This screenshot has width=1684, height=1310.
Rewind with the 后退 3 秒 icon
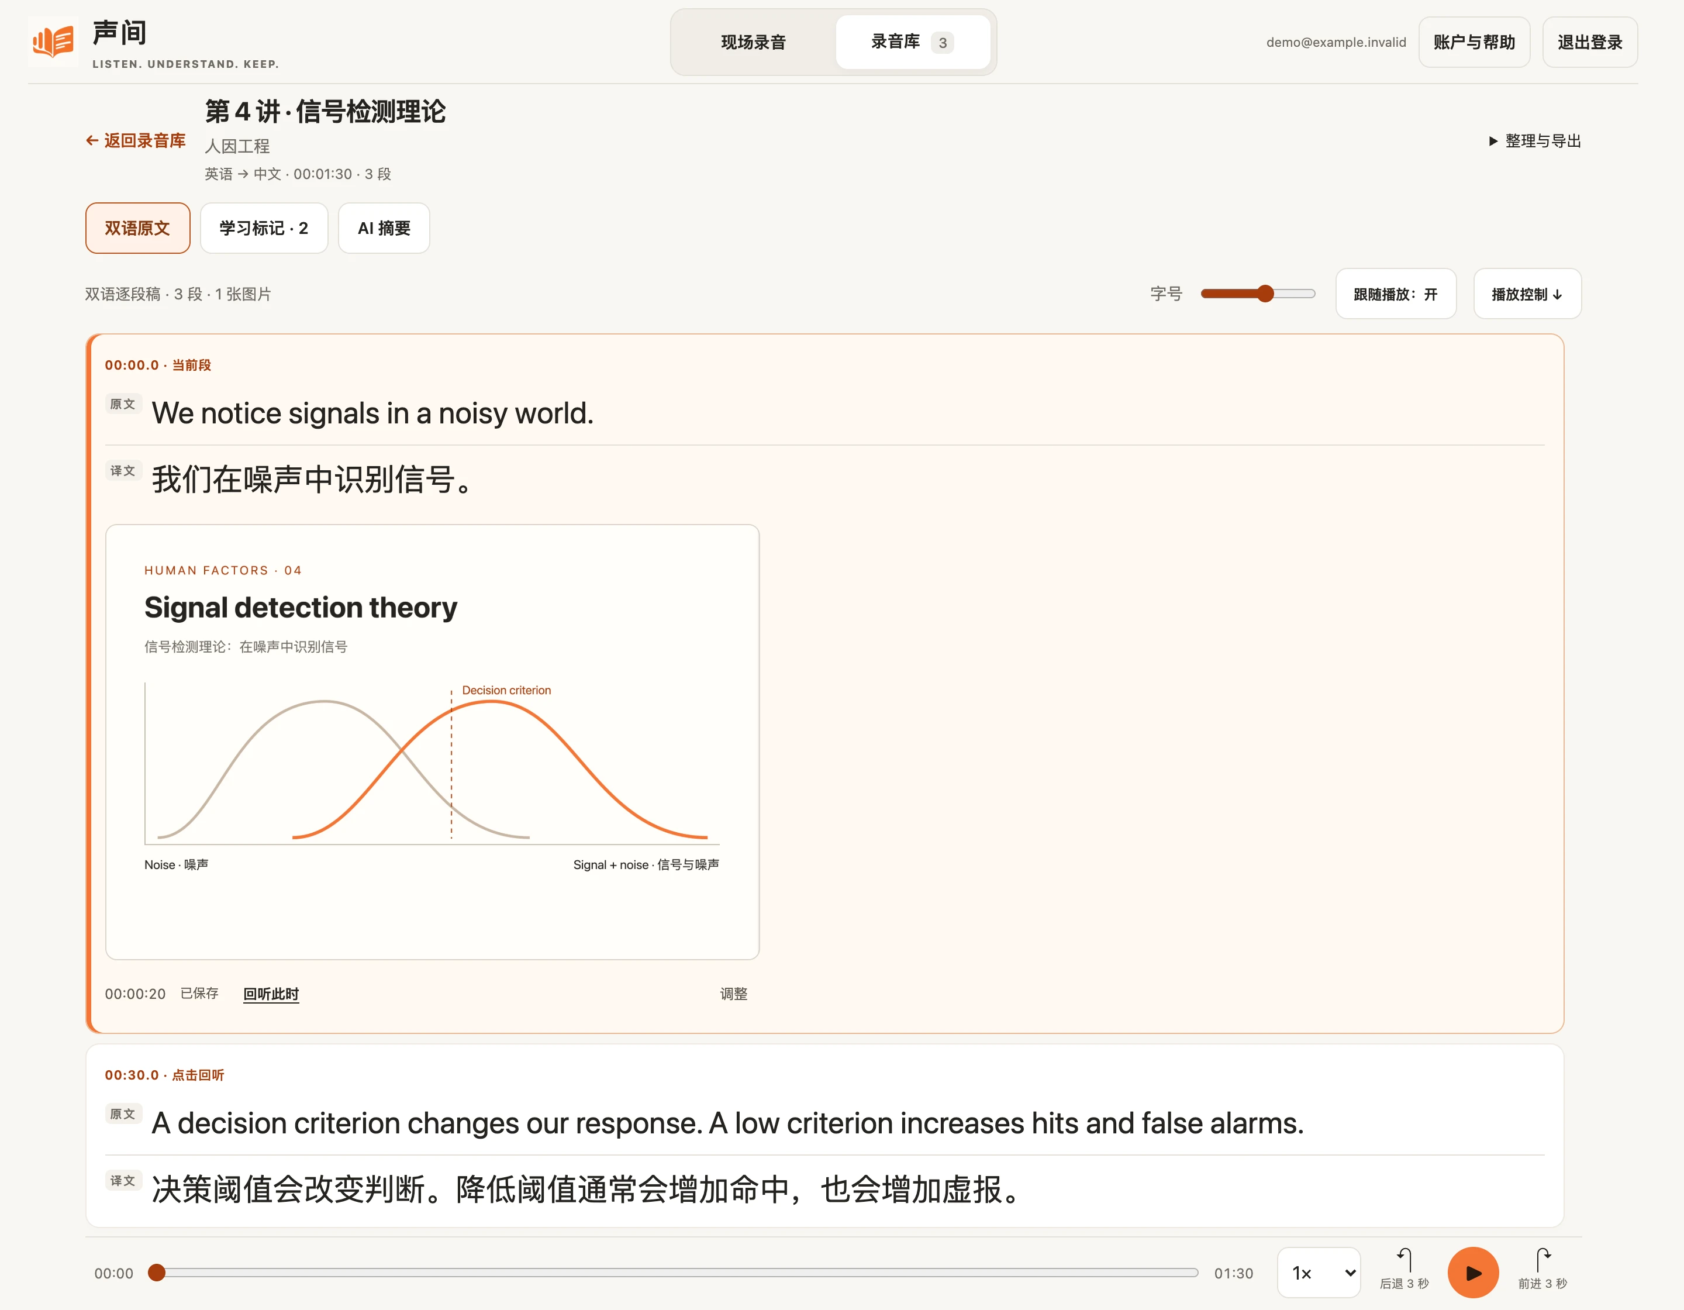[1404, 1269]
